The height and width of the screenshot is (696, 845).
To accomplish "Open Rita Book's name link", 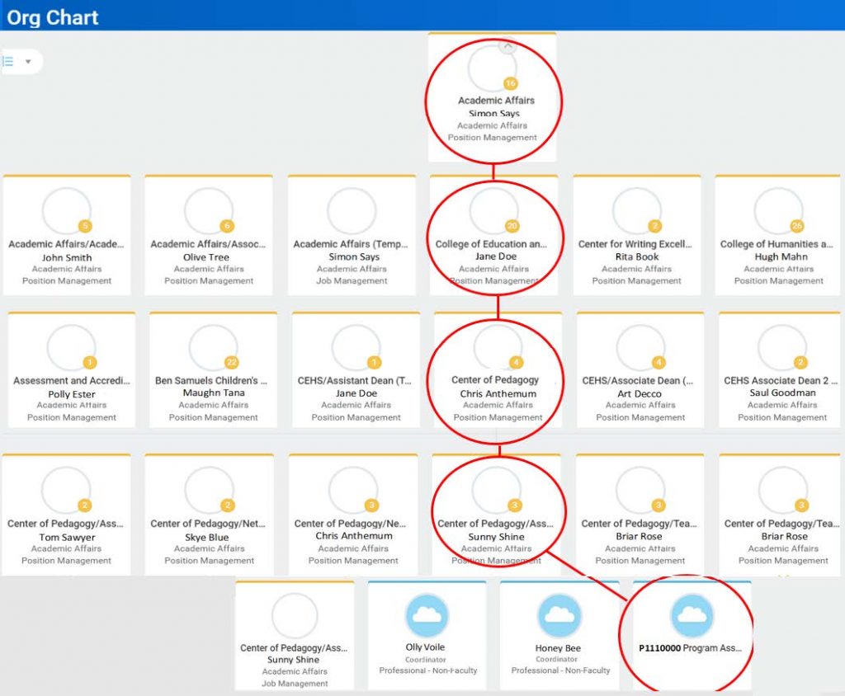I will [637, 257].
